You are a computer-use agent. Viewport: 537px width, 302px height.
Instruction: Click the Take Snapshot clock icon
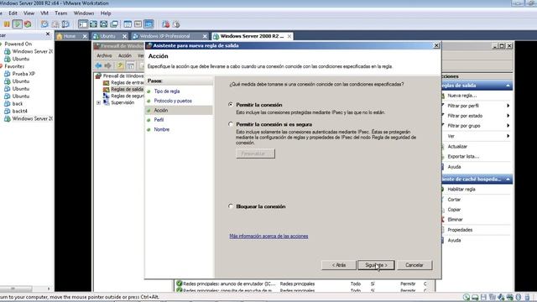(44, 24)
